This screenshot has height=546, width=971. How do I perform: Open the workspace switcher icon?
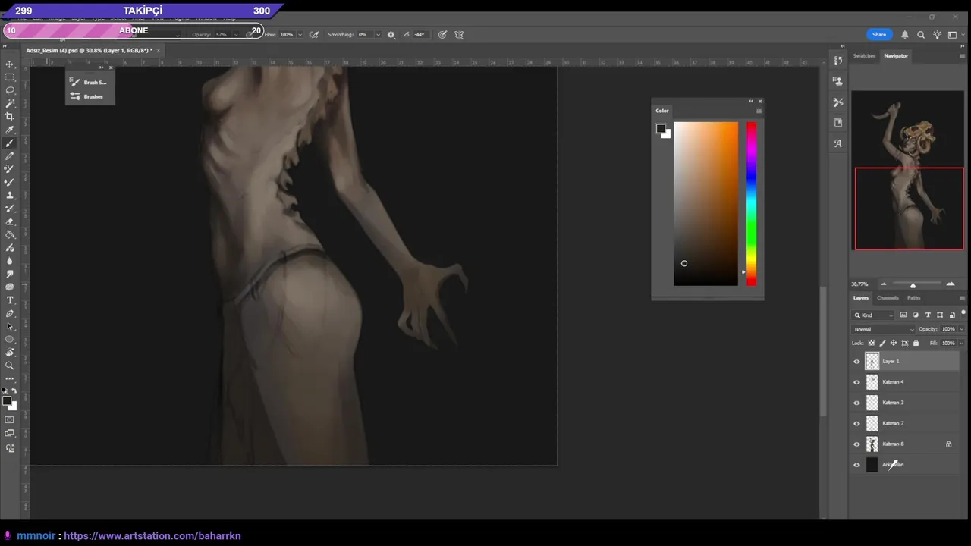pyautogui.click(x=952, y=34)
